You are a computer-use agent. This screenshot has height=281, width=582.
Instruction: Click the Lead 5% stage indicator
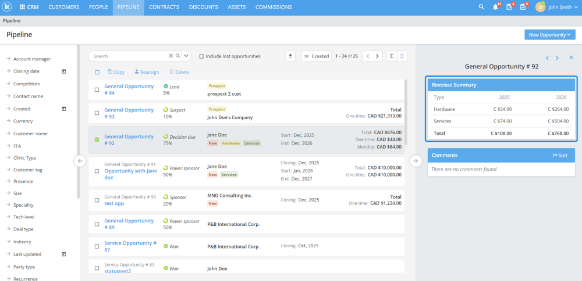point(165,87)
